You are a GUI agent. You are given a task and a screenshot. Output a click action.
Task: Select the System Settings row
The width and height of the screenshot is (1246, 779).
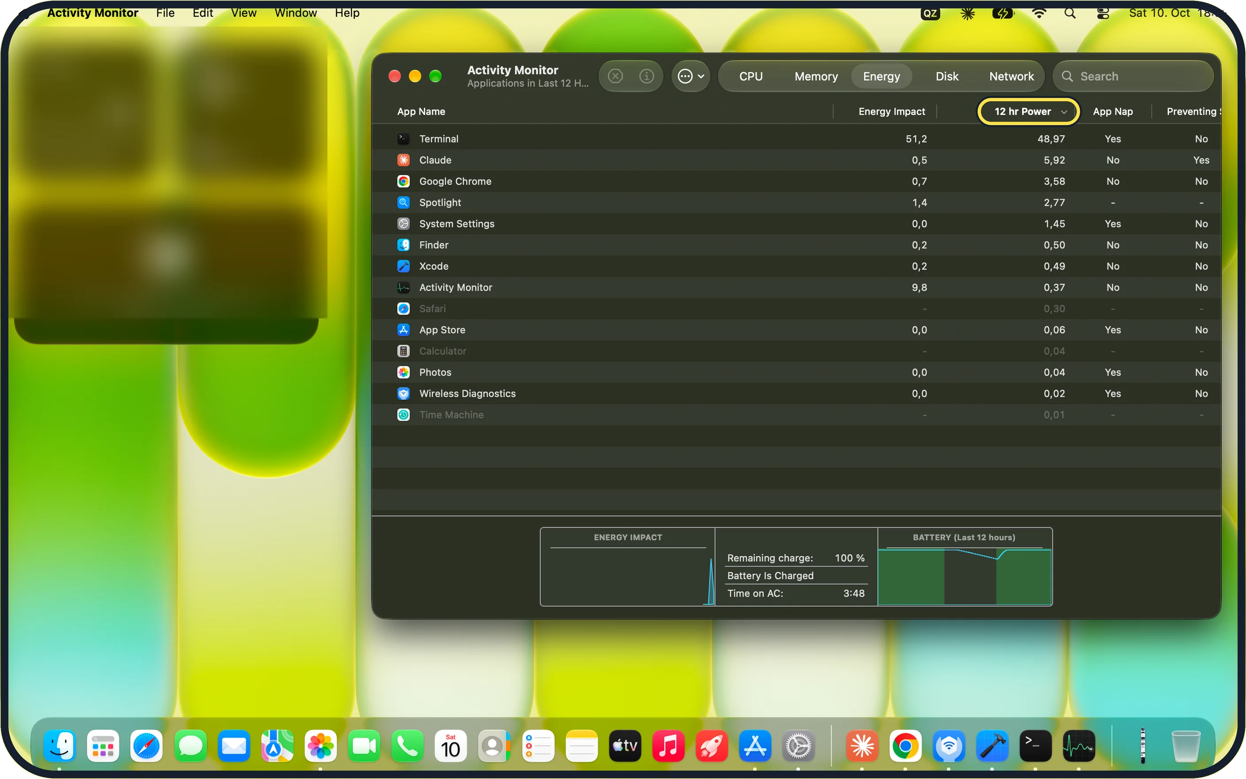796,224
